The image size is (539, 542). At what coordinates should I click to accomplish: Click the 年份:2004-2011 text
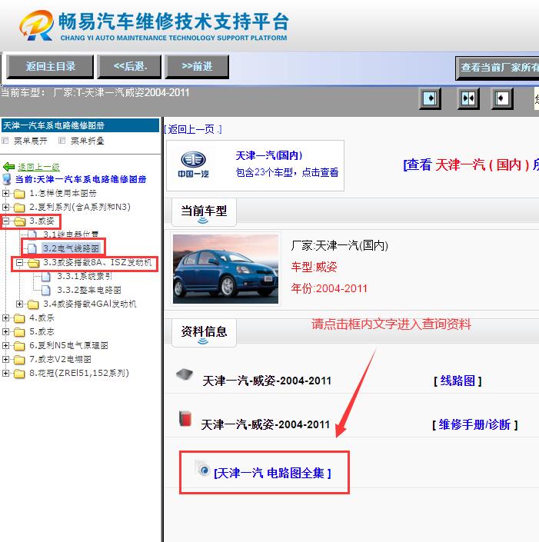coord(329,288)
